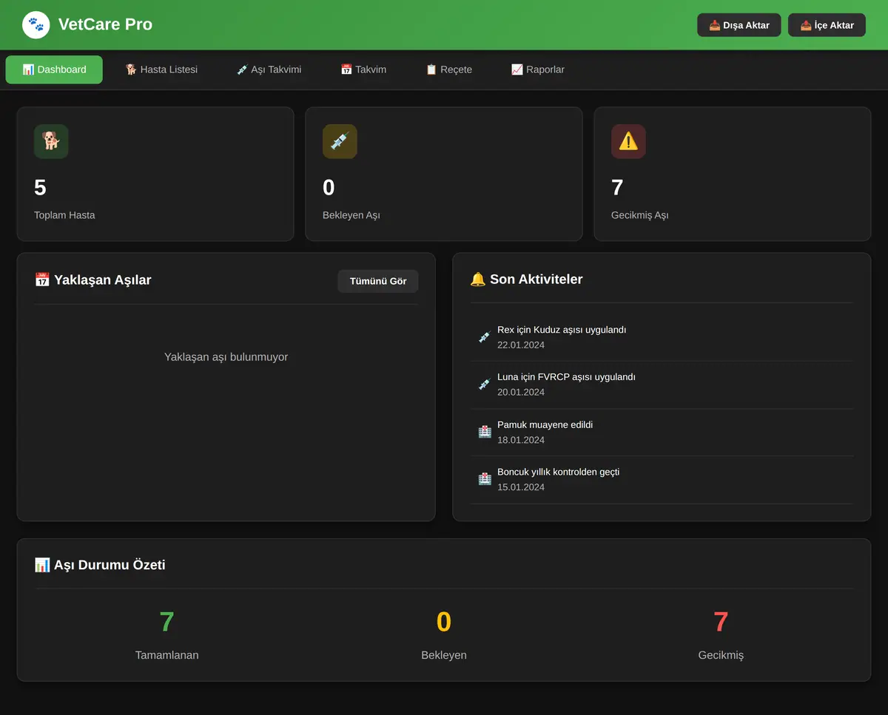Click the Tamamlanan count of 7
Image resolution: width=888 pixels, height=715 pixels.
[x=166, y=622]
